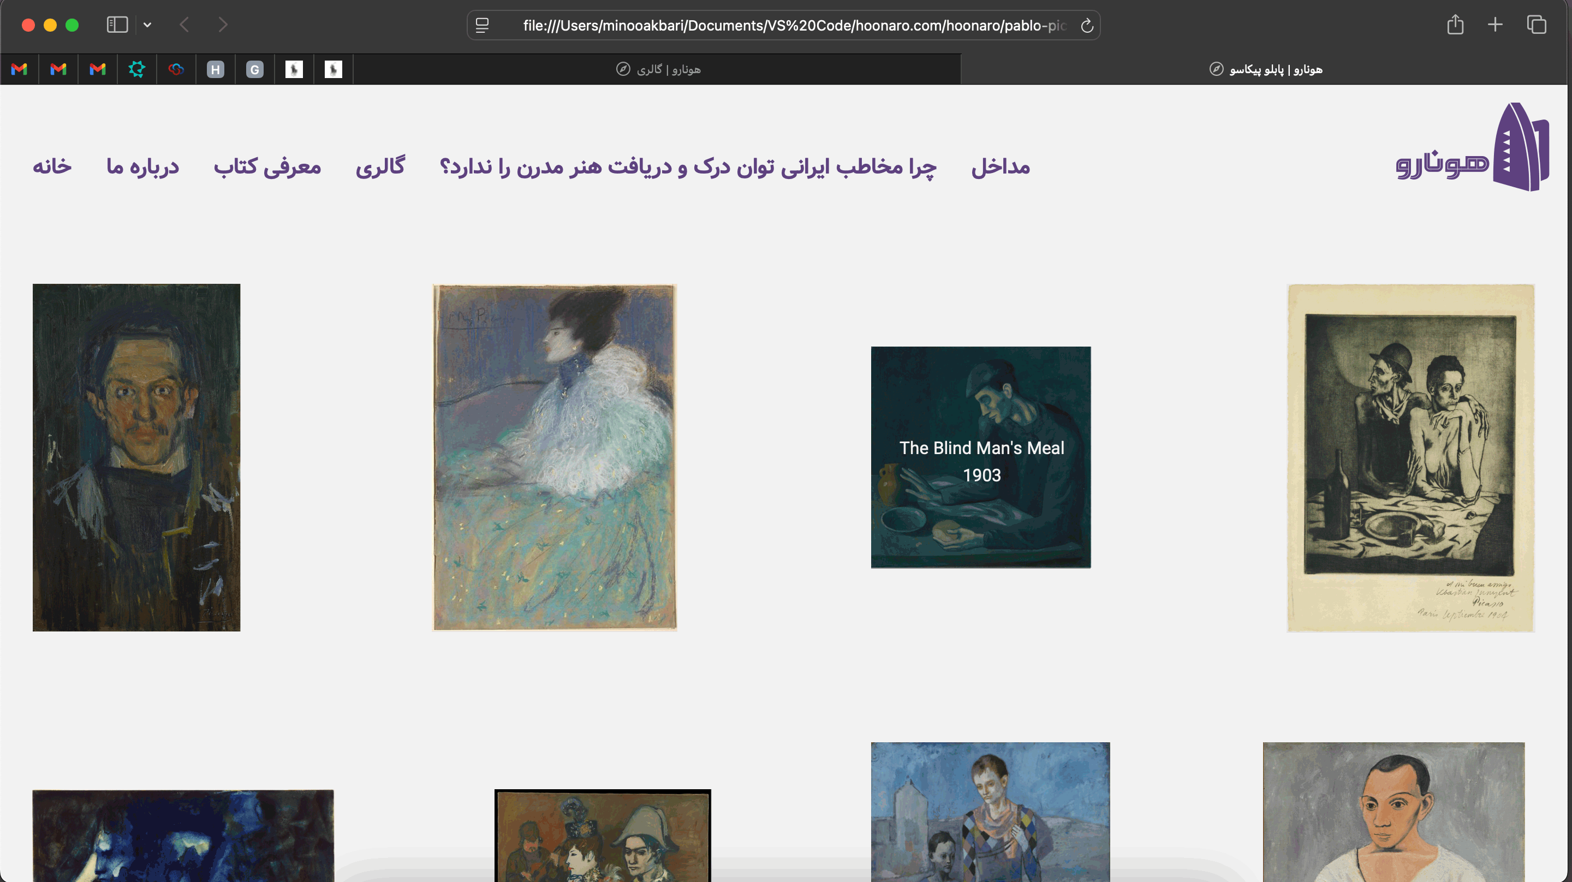The height and width of the screenshot is (882, 1572).
Task: Open the gray self-portrait in white shirt
Action: [x=1393, y=812]
